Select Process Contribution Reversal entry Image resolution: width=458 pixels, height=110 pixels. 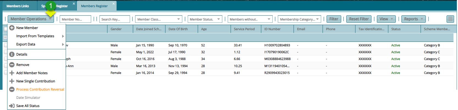pos(37,89)
